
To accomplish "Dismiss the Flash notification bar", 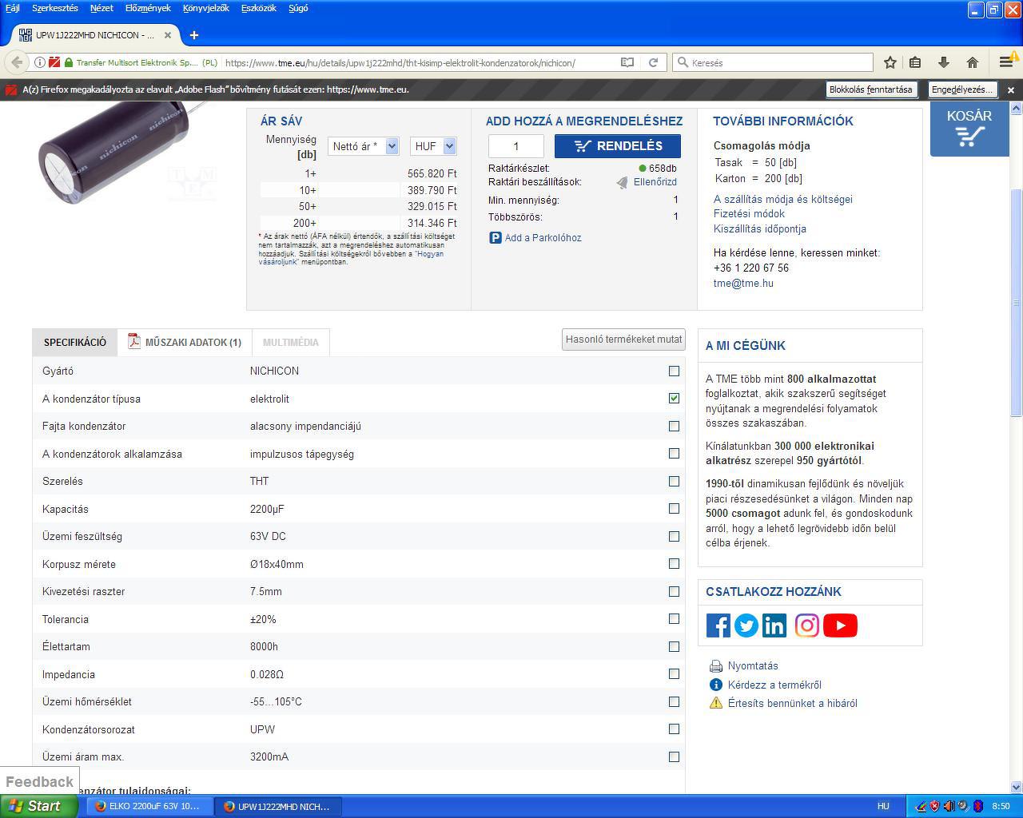I will coord(1010,90).
